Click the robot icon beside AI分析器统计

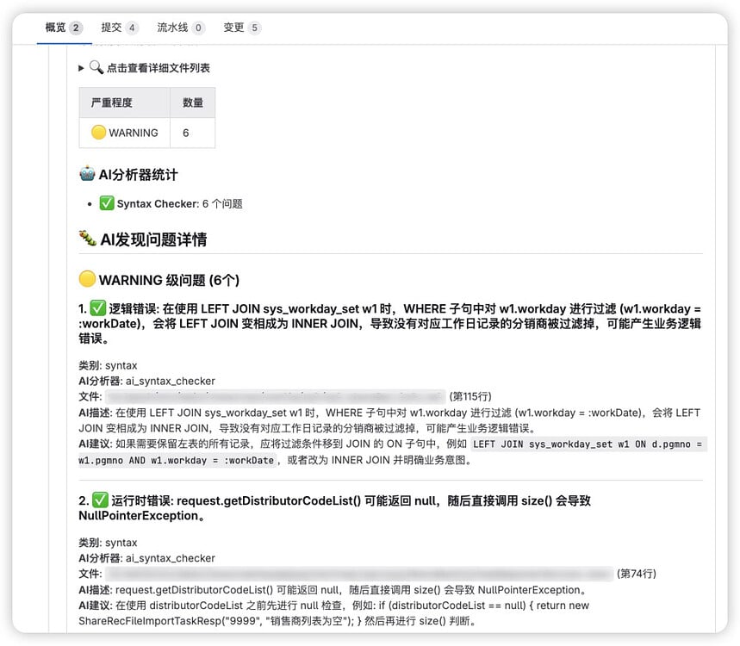87,174
